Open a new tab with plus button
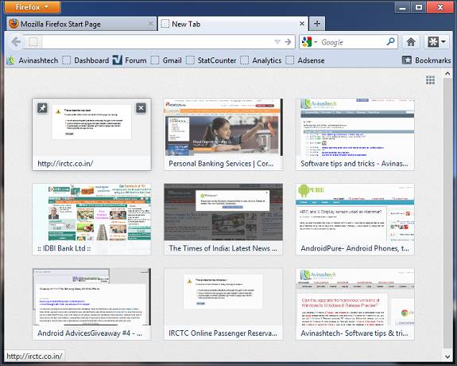The image size is (457, 366). coord(317,24)
